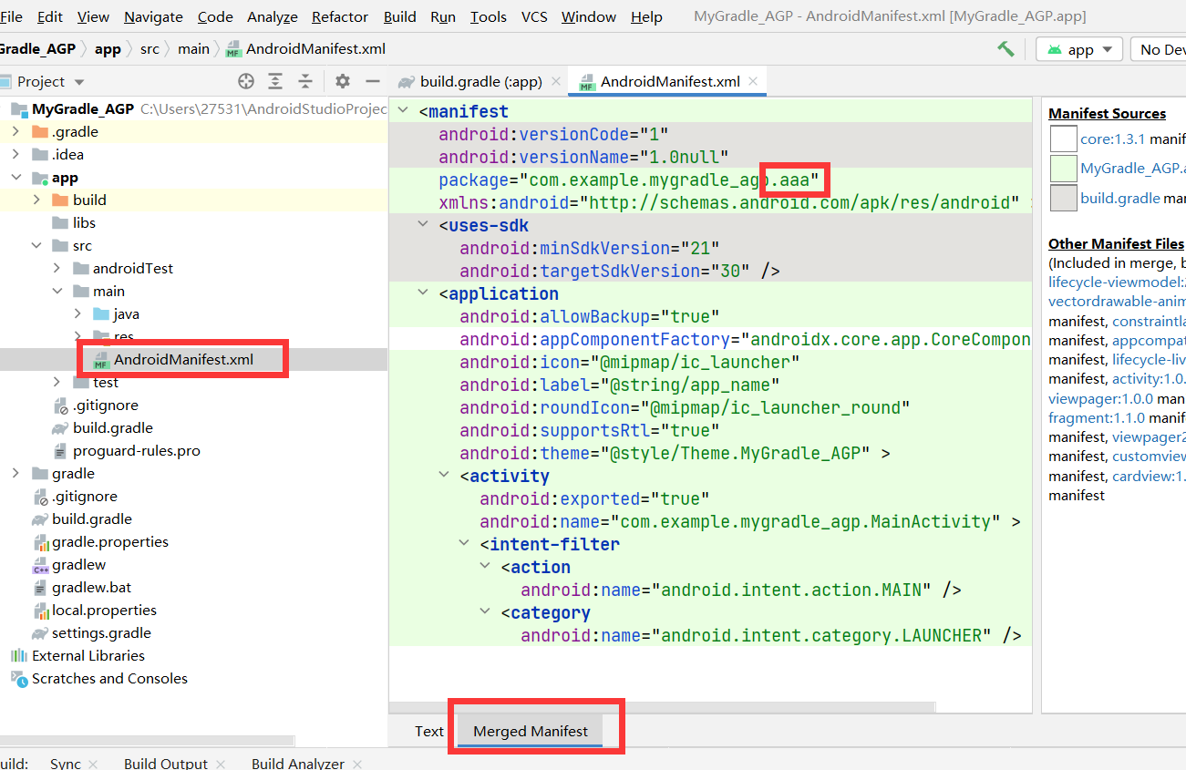
Task: Open the Refactor menu
Action: (x=340, y=16)
